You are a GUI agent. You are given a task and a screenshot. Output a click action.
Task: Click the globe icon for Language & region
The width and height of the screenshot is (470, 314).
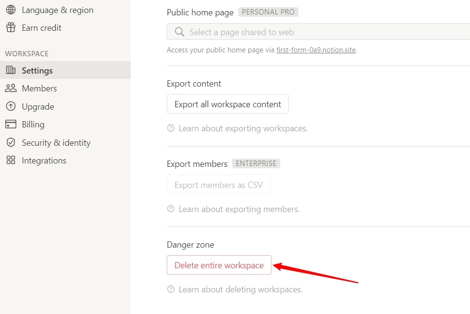[11, 10]
